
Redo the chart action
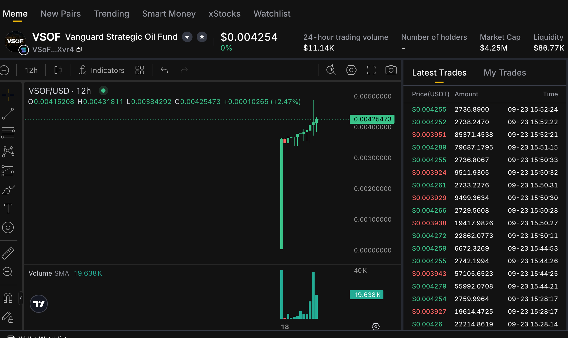(184, 70)
